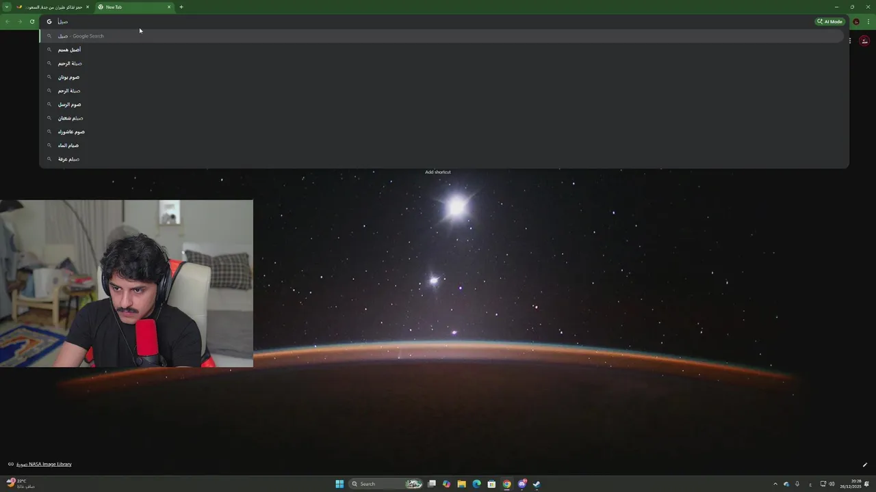Open a new tab with the plus button

click(x=181, y=7)
